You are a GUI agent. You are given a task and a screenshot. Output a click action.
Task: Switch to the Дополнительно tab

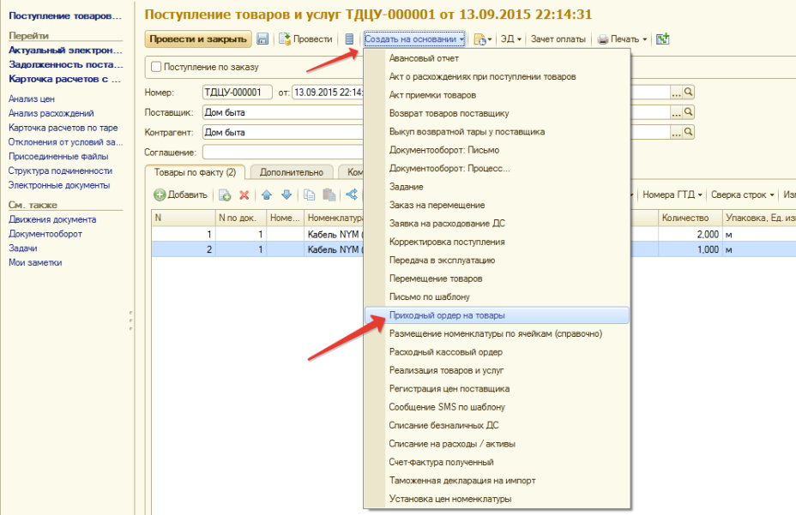(x=291, y=172)
